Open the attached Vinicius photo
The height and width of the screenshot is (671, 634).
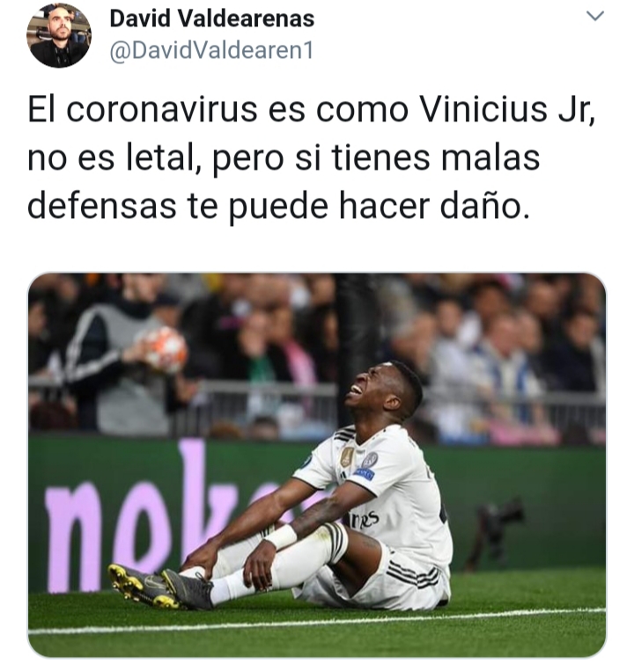[x=317, y=464]
